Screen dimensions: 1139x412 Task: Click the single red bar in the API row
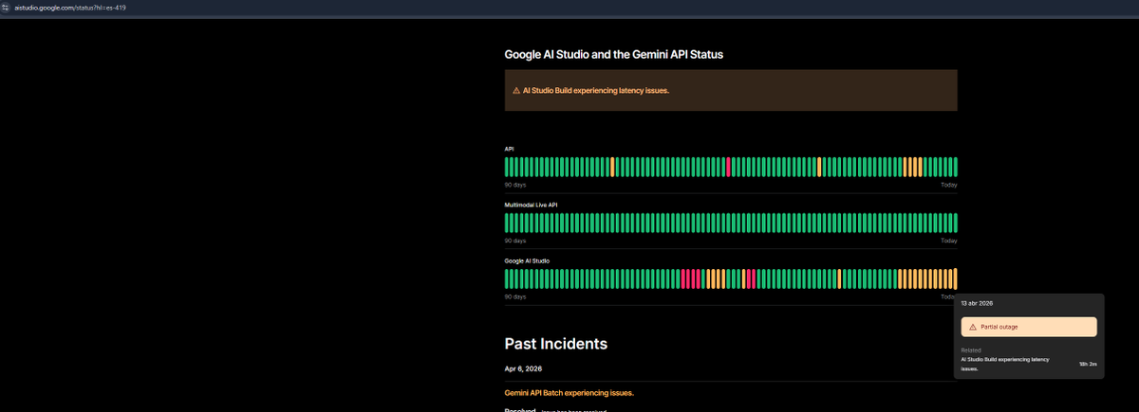(728, 167)
